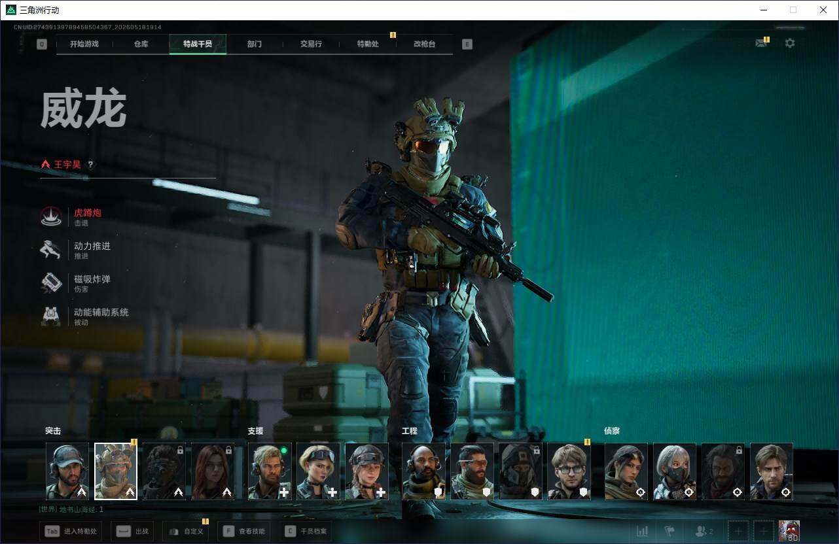Close the 三角洲行动 window
Image resolution: width=839 pixels, height=544 pixels.
[823, 10]
